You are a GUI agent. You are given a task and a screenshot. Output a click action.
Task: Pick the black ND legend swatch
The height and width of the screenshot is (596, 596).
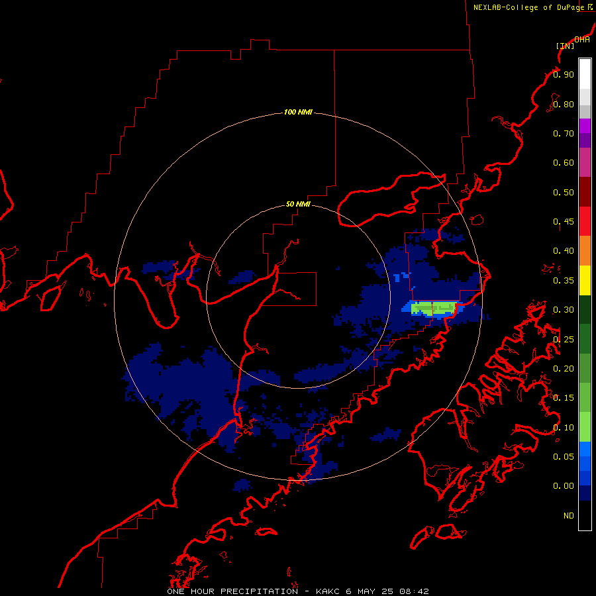[x=585, y=515]
